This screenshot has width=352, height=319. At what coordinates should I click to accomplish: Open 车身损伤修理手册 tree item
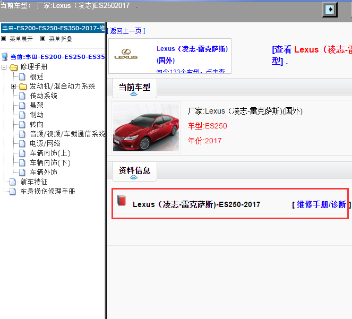point(48,191)
